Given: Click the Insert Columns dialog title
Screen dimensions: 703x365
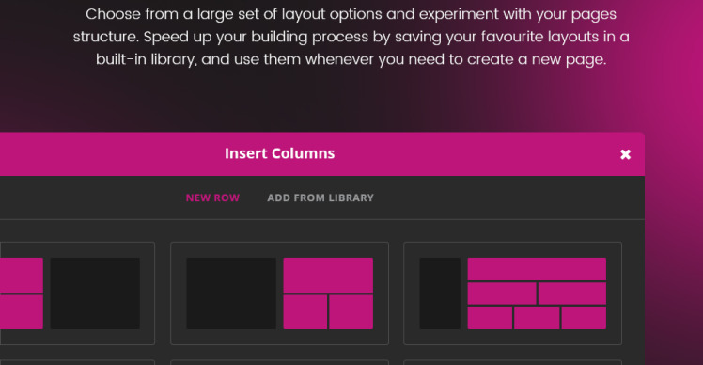Looking at the screenshot, I should click(280, 153).
